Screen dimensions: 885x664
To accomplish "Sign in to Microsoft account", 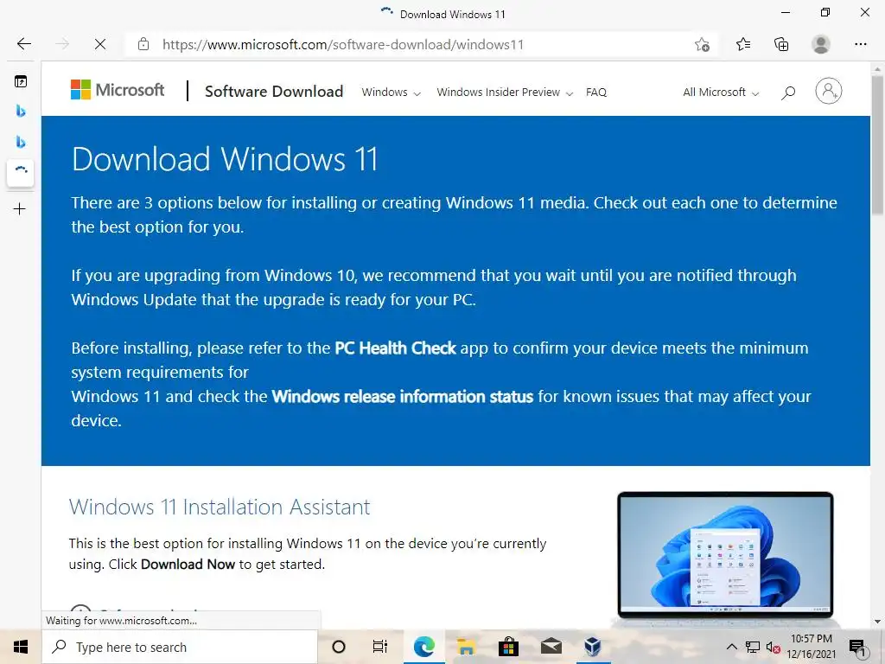I will point(828,91).
